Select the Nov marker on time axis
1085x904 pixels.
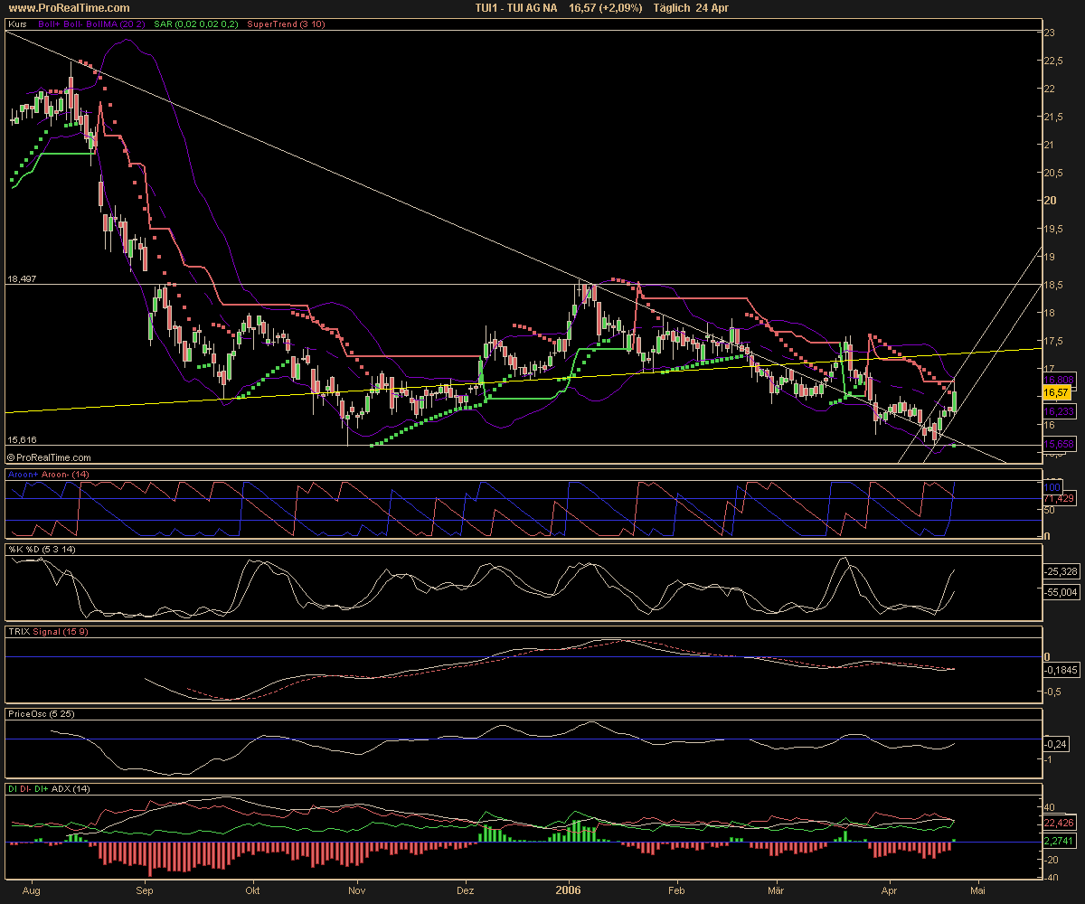359,890
